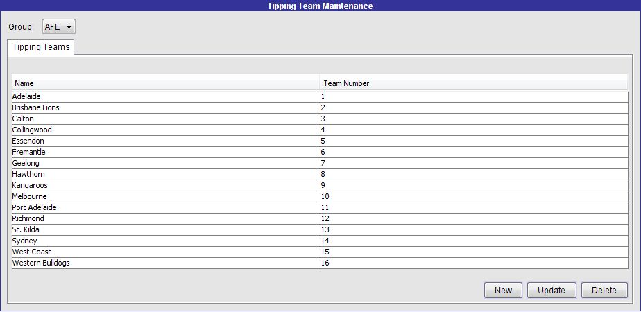Image resolution: width=641 pixels, height=312 pixels.
Task: Click team number 5 cell
Action: 474,141
